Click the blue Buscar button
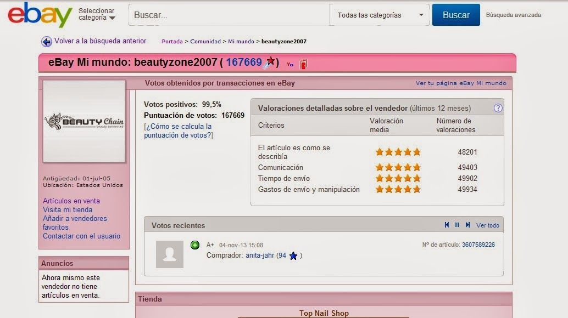The image size is (568, 318). 456,15
